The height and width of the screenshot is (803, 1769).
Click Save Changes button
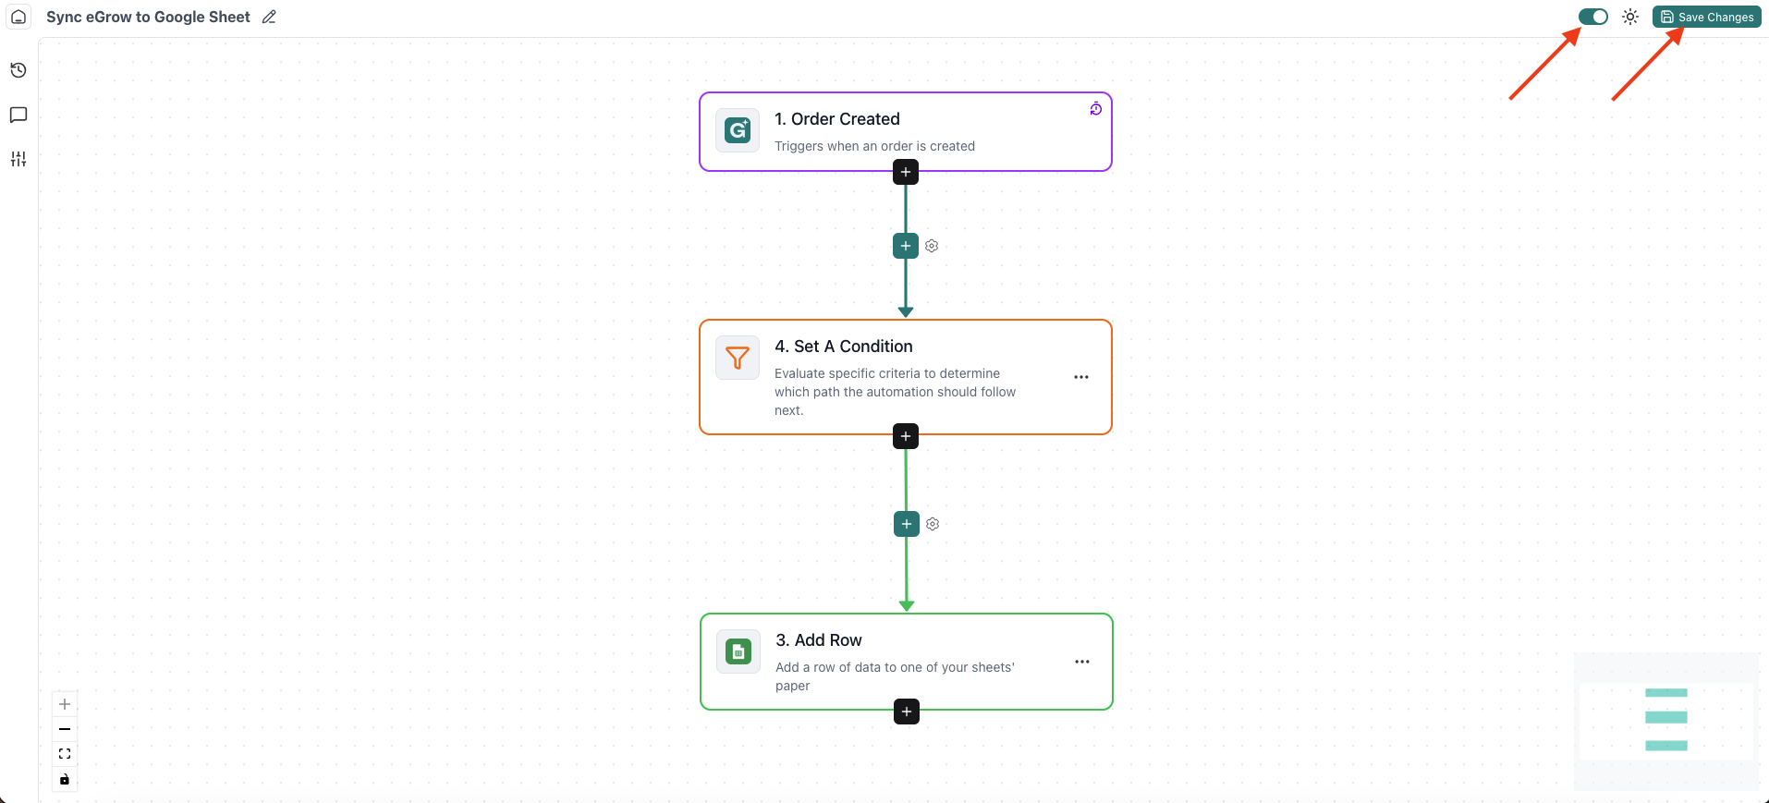(1707, 17)
